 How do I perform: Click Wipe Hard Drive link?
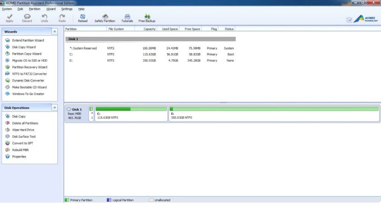coord(23,130)
